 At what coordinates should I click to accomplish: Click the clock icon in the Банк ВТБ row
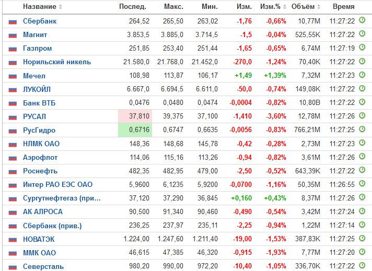[362, 102]
